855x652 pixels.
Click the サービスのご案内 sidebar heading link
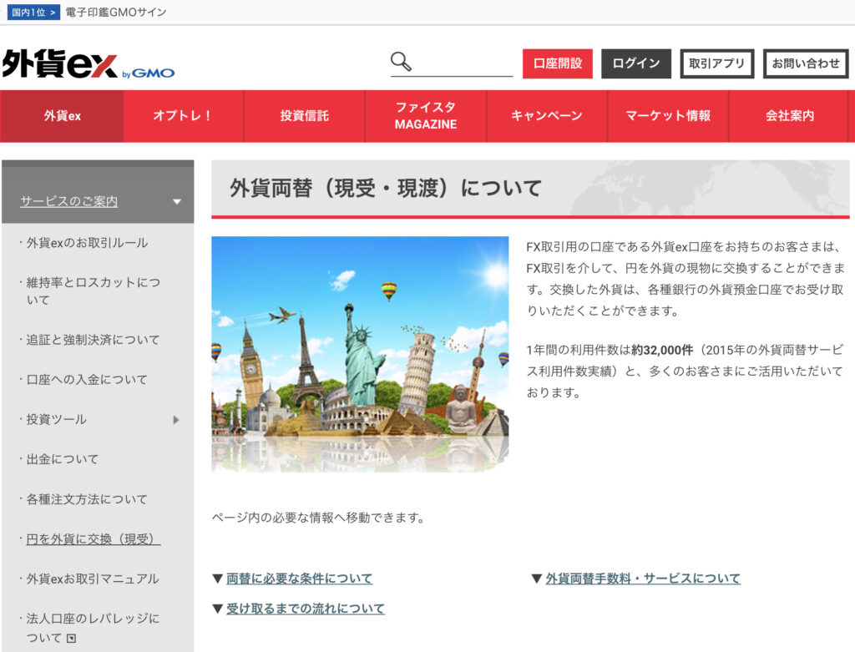tap(68, 202)
